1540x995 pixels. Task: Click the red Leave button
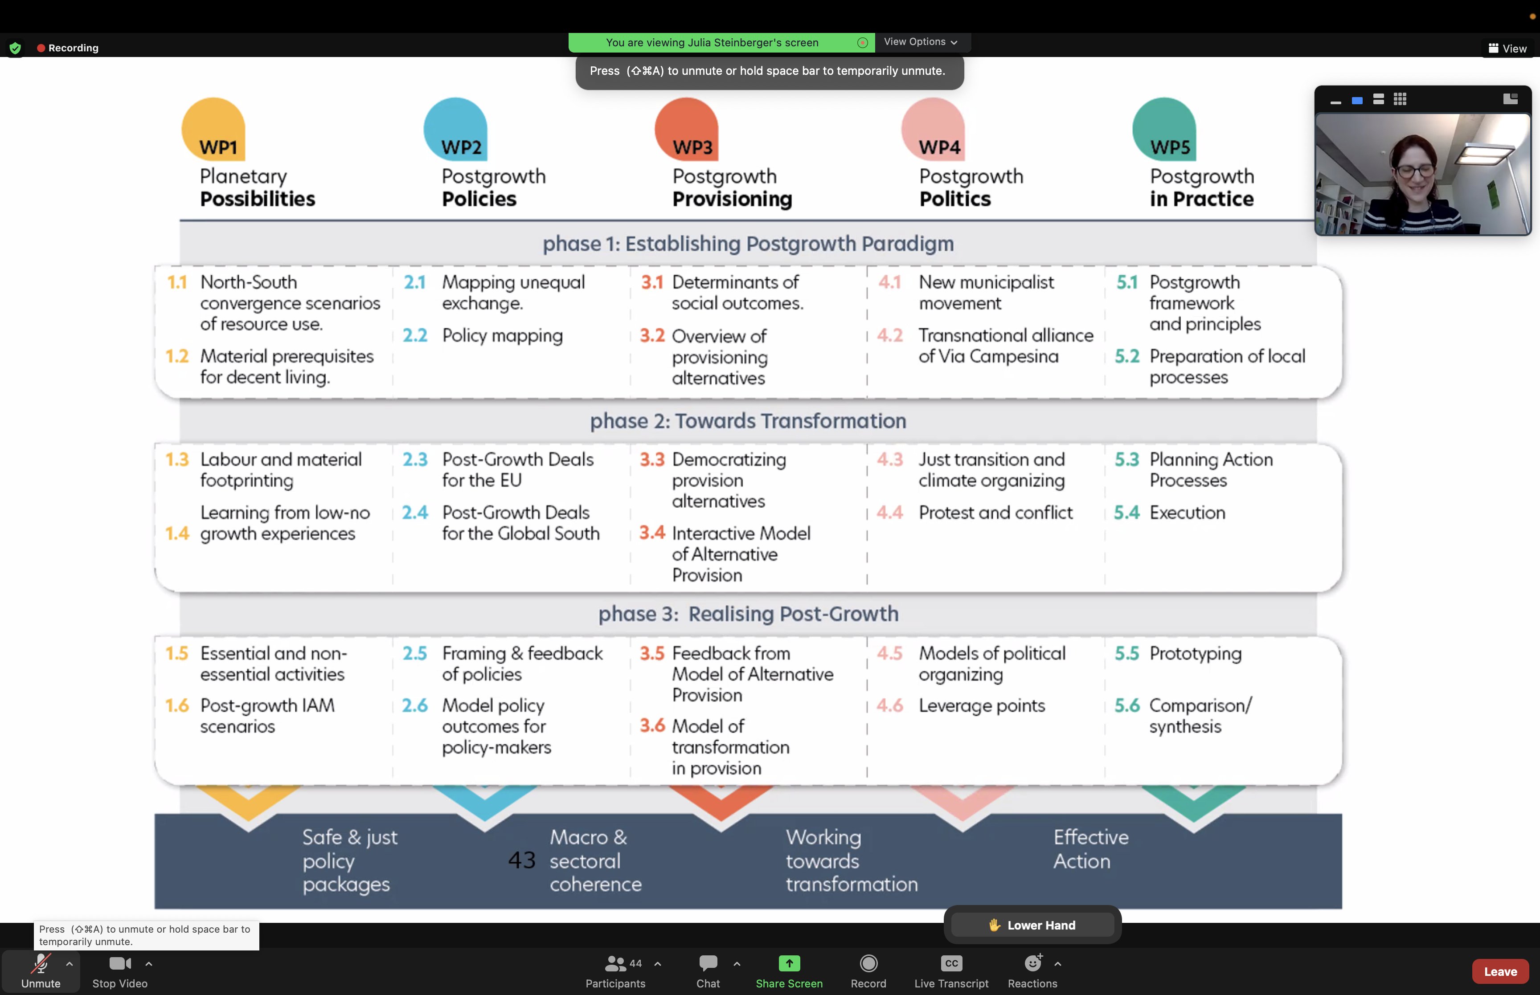1500,971
